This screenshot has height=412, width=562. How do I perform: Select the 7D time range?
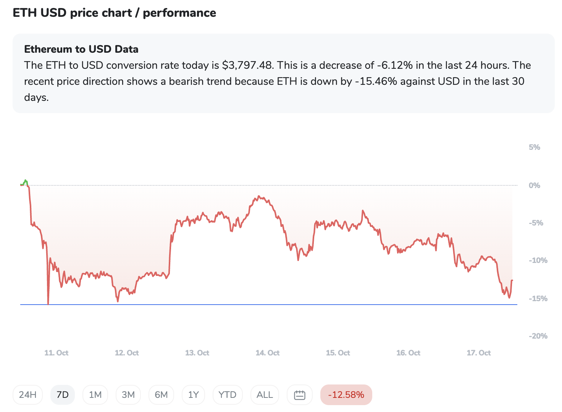click(63, 395)
